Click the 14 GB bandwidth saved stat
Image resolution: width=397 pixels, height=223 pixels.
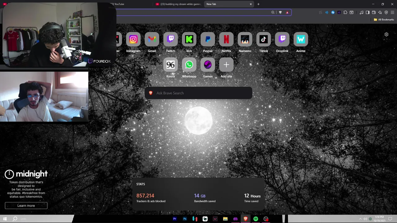pyautogui.click(x=205, y=198)
